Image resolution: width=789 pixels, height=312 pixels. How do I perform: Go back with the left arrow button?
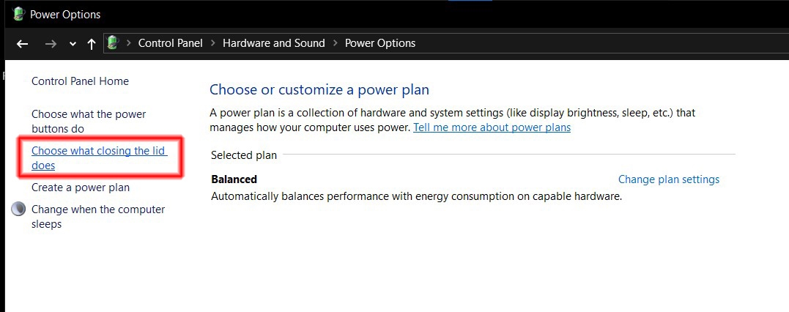(22, 44)
